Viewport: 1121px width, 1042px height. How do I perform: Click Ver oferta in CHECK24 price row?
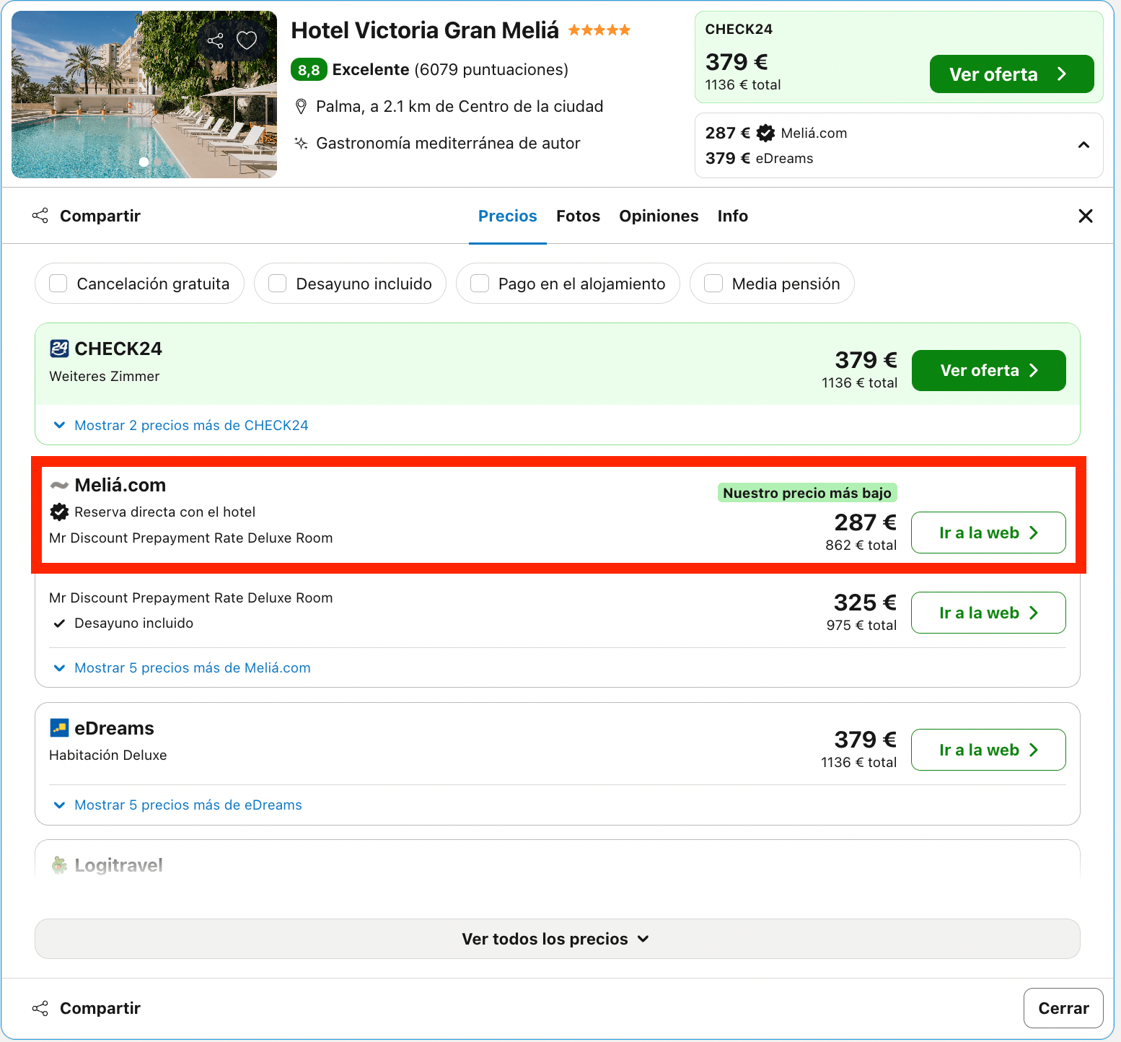click(x=988, y=370)
